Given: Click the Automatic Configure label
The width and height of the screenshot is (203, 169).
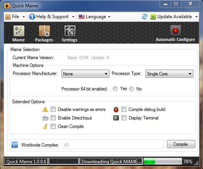Looking at the screenshot, I should 175,39.
